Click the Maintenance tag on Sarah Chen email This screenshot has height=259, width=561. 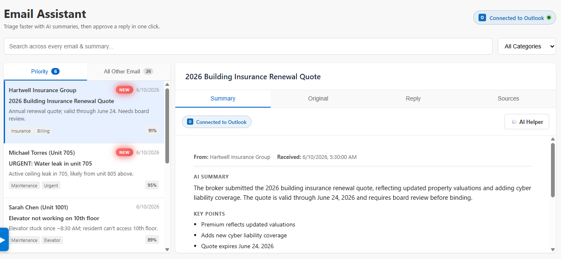pyautogui.click(x=24, y=240)
